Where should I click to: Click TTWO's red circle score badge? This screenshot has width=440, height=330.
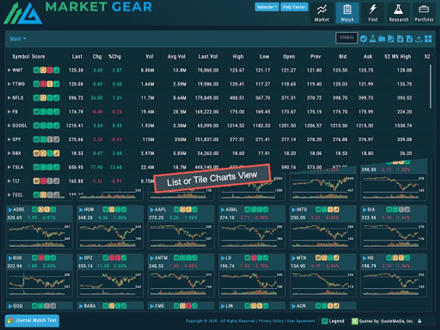coord(43,84)
